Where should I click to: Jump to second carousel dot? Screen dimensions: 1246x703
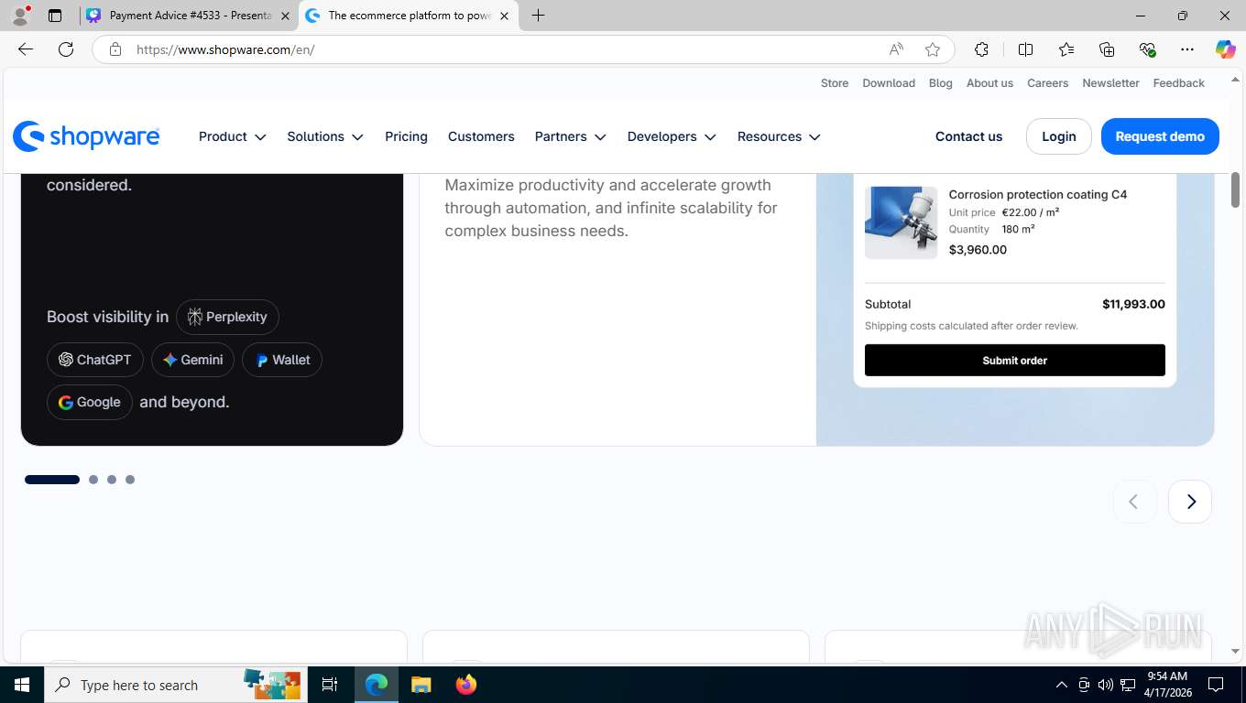point(93,480)
